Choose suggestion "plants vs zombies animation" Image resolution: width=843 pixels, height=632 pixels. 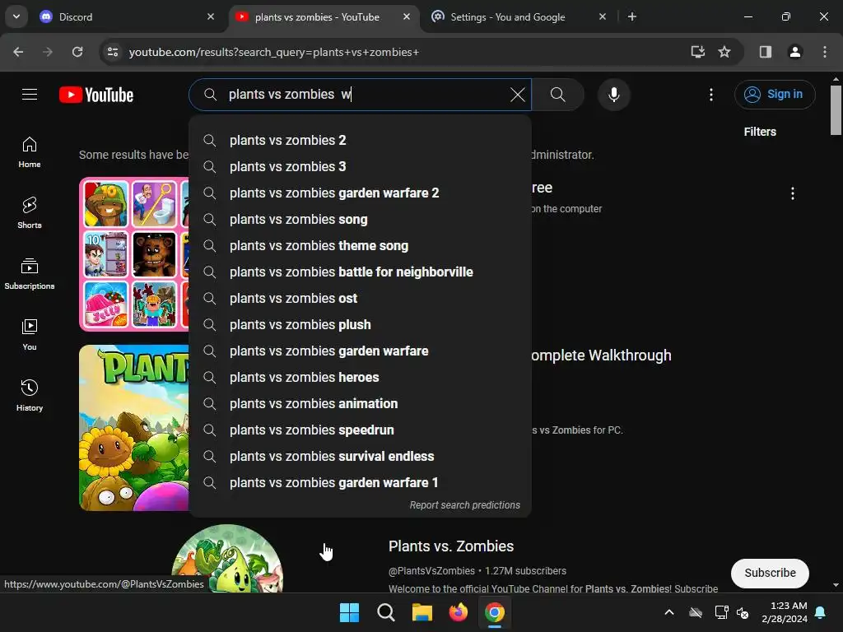[361, 403]
